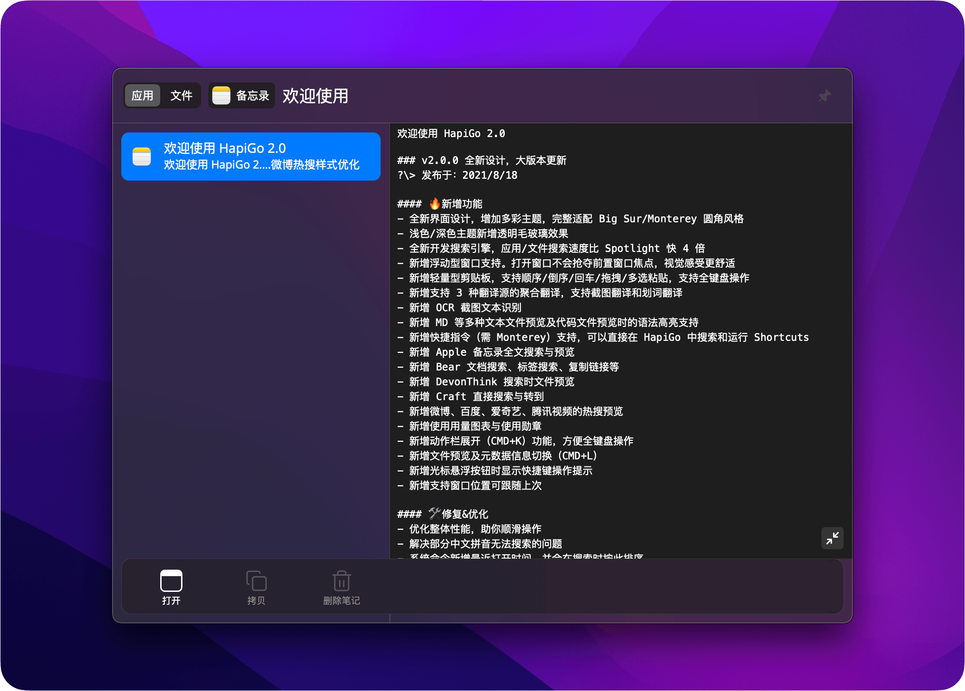Click the Notes icon inside the 备忘录 chip

tap(221, 95)
